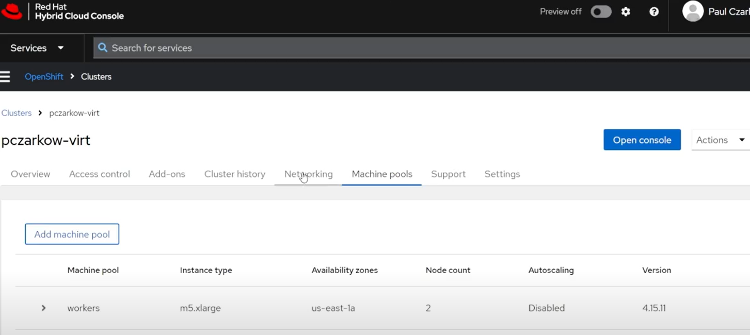Click the search magnifier icon
750x335 pixels.
coord(103,48)
